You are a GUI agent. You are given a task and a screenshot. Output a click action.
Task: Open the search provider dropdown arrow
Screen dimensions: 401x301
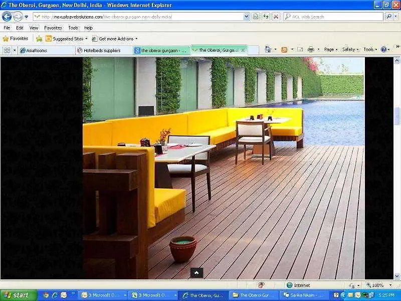[395, 17]
